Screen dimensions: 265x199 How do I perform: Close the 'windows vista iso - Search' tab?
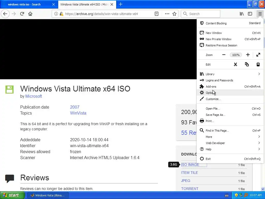tap(53, 4)
